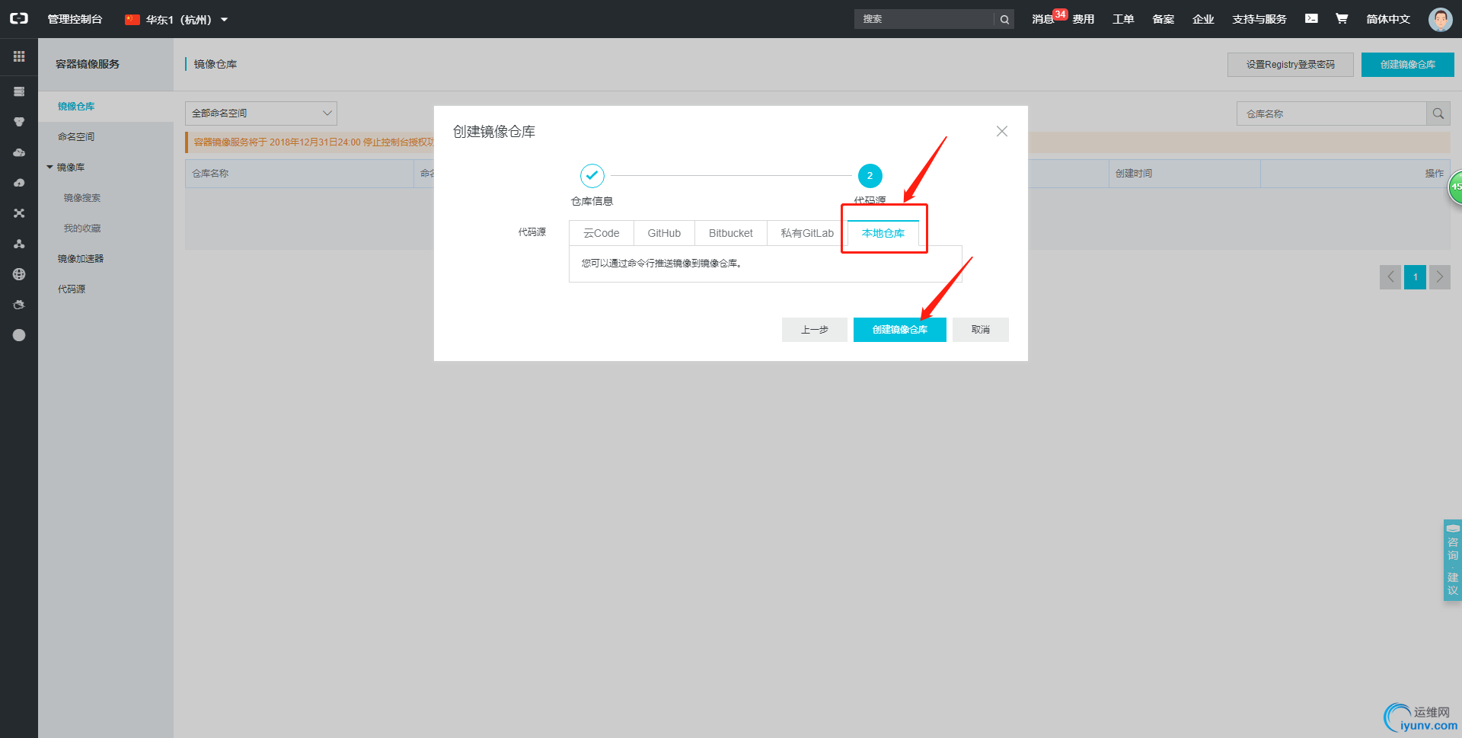Focus the top bar 搜索 input
This screenshot has height=738, width=1462.
point(924,20)
